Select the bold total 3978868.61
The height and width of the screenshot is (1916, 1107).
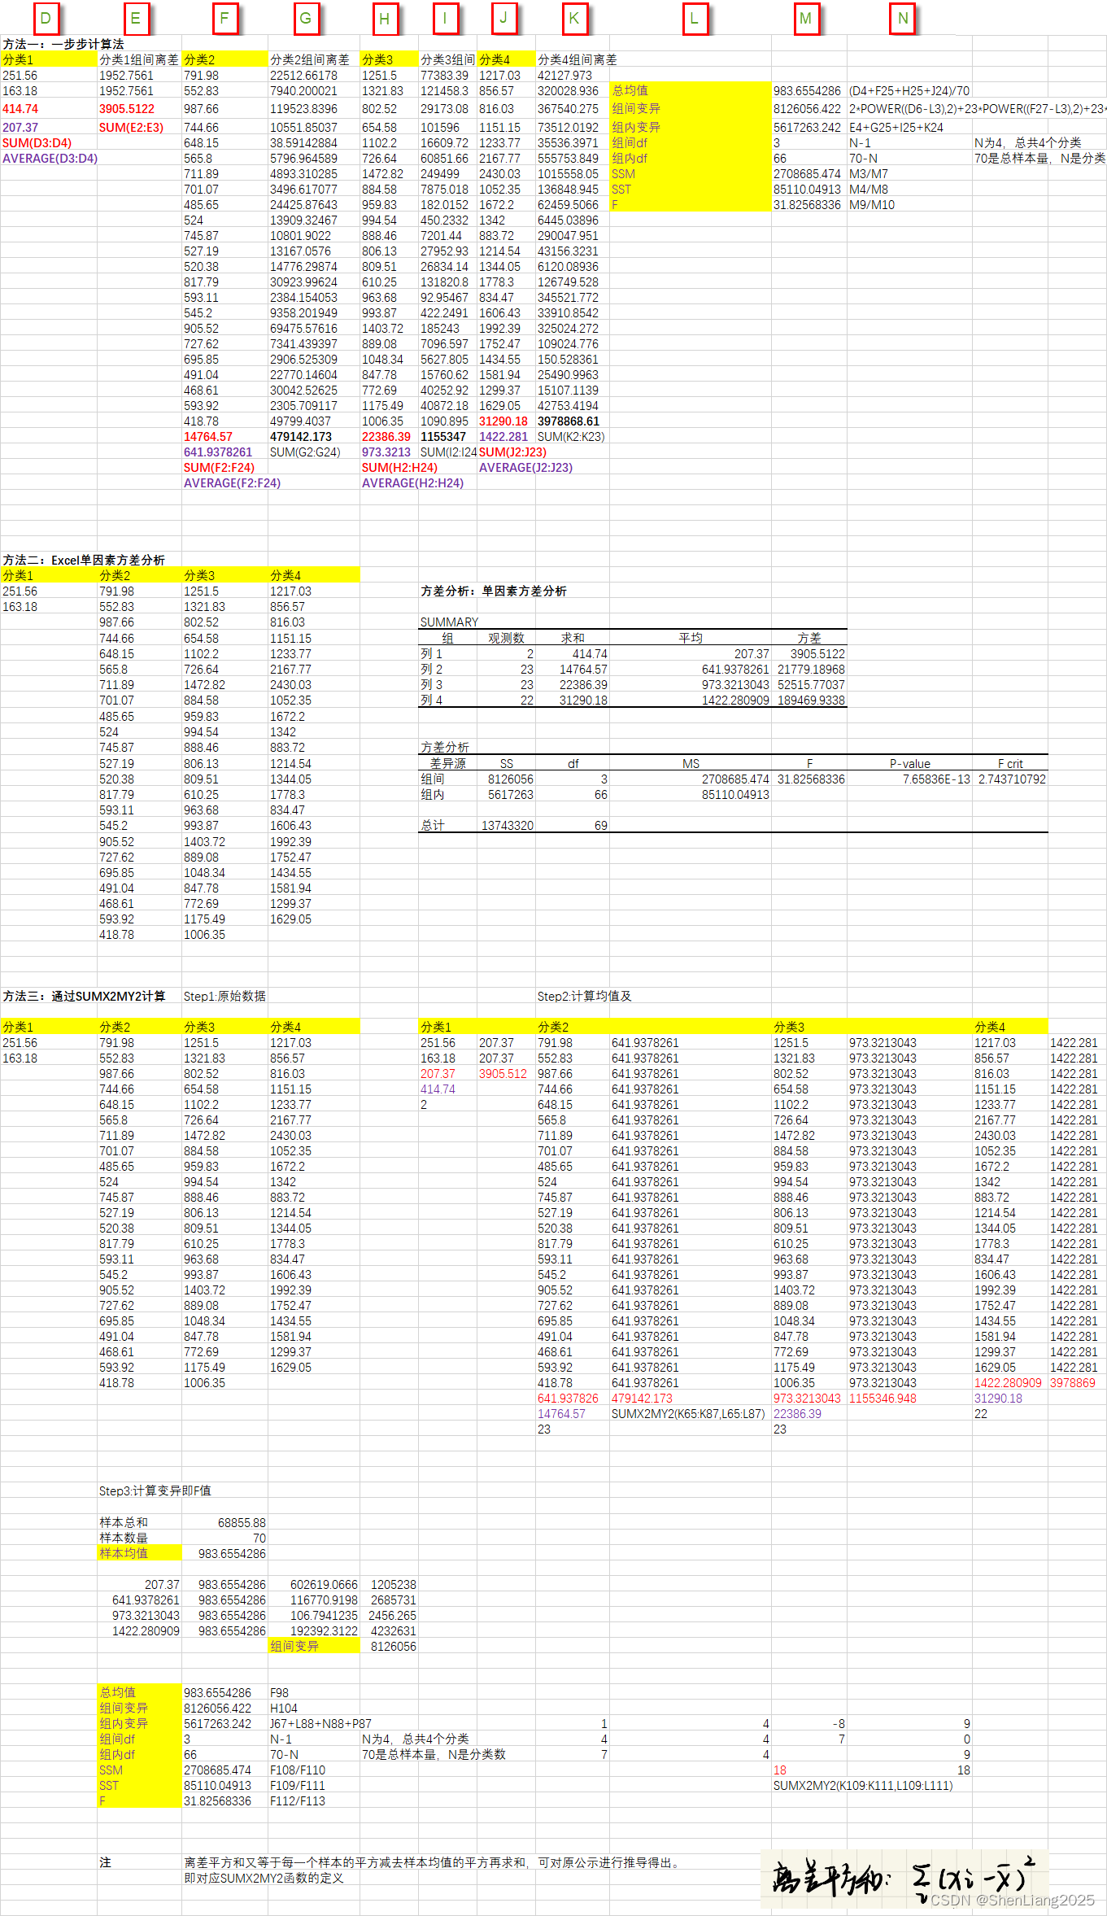[569, 421]
